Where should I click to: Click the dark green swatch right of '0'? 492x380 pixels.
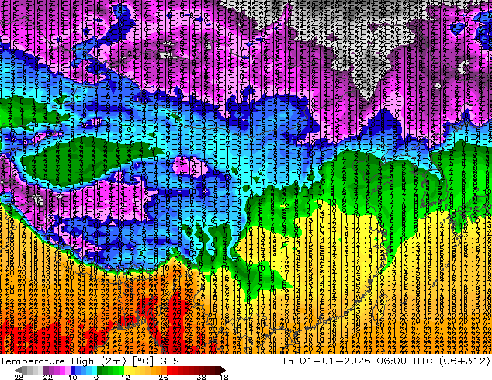(x=100, y=370)
